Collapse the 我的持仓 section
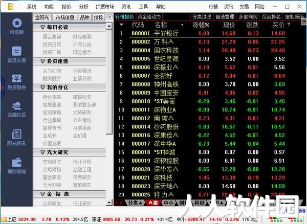 (42, 87)
